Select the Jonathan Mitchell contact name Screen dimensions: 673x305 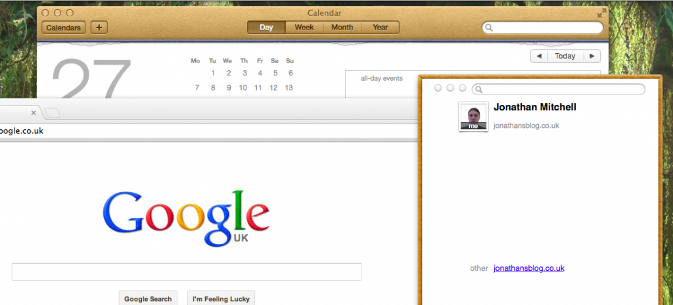point(535,107)
